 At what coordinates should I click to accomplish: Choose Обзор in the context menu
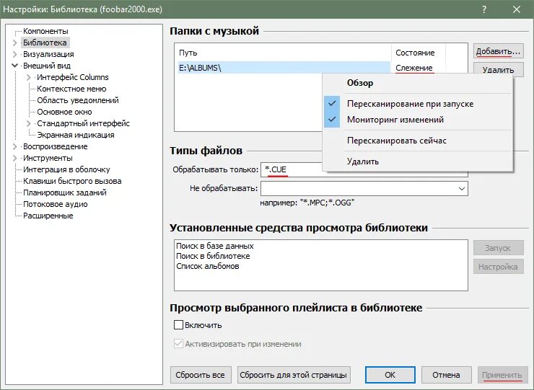[418, 83]
